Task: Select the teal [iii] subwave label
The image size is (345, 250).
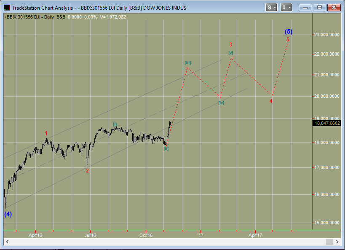Action: coord(188,63)
